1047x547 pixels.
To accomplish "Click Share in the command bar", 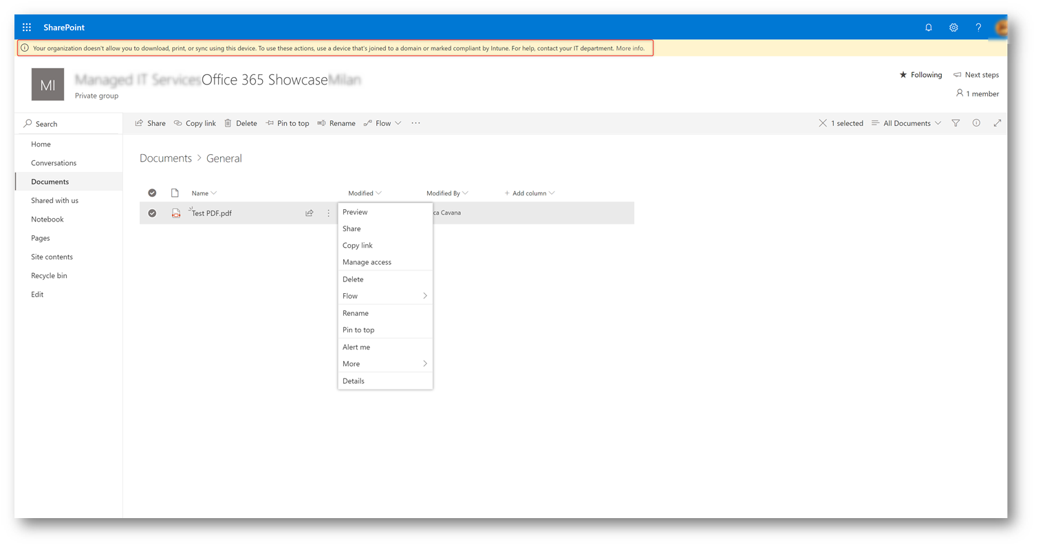I will [150, 123].
